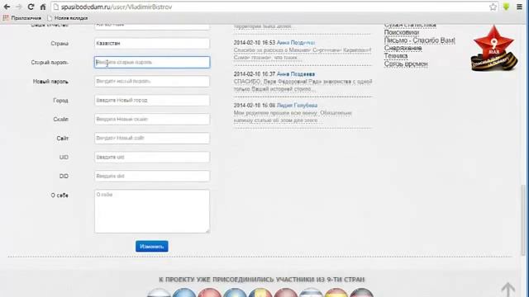Open the Поисковики link

click(x=402, y=33)
